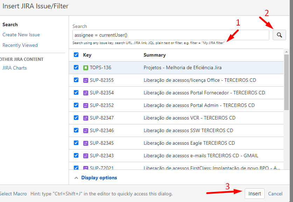293x202 pixels.
Task: Click the TOPS-136 issue key
Action: coord(100,67)
